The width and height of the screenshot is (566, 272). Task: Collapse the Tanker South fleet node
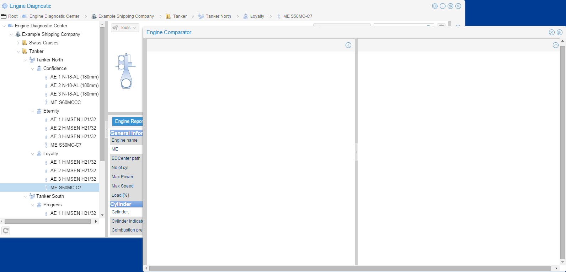pos(26,196)
